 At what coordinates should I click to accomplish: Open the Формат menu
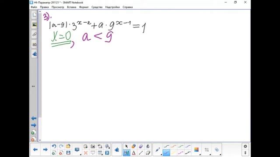(x=84, y=7)
